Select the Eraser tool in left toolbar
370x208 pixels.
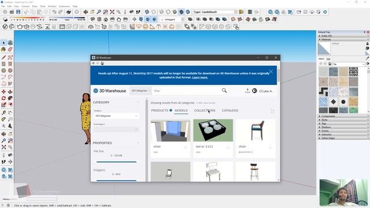(10, 49)
